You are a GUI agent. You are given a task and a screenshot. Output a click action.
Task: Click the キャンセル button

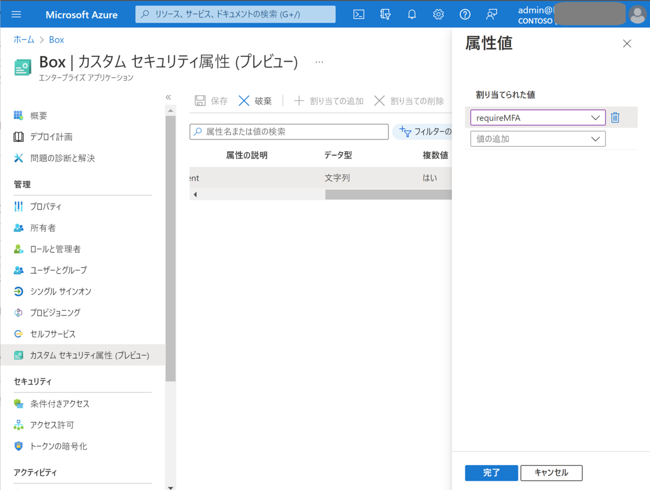coord(551,473)
